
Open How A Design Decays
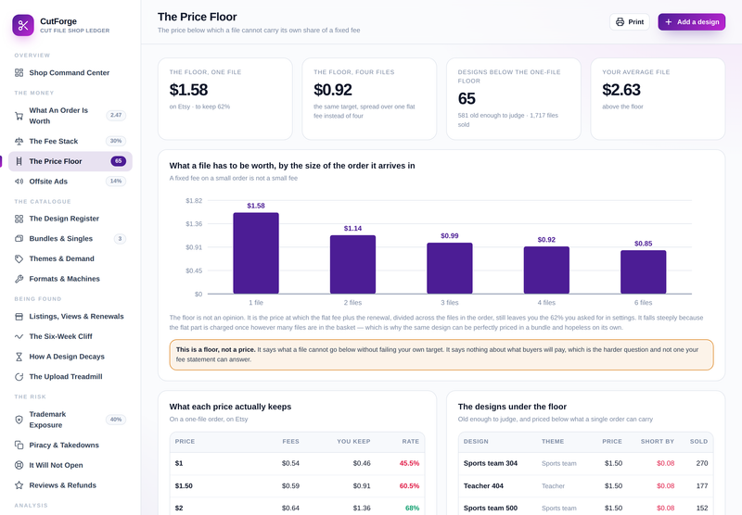tap(70, 357)
